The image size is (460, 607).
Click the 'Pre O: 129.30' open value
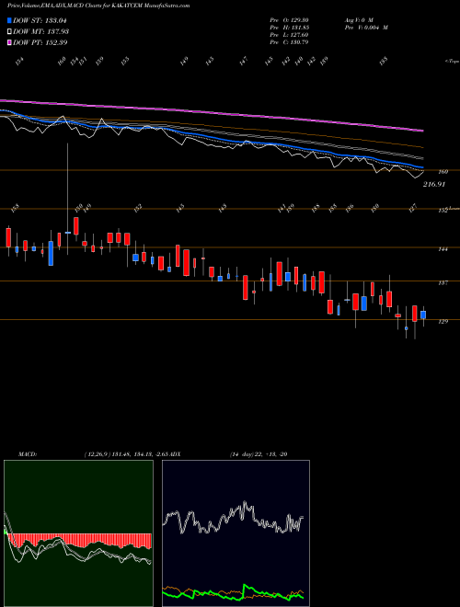(x=289, y=20)
